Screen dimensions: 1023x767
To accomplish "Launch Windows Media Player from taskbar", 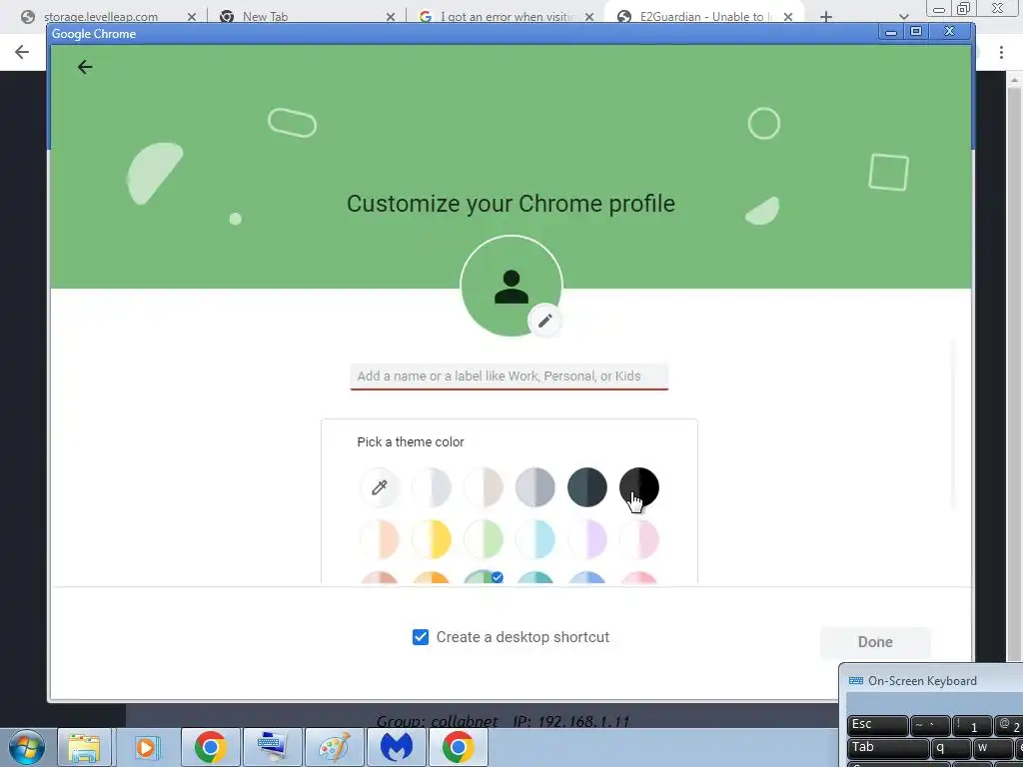I will tap(146, 747).
